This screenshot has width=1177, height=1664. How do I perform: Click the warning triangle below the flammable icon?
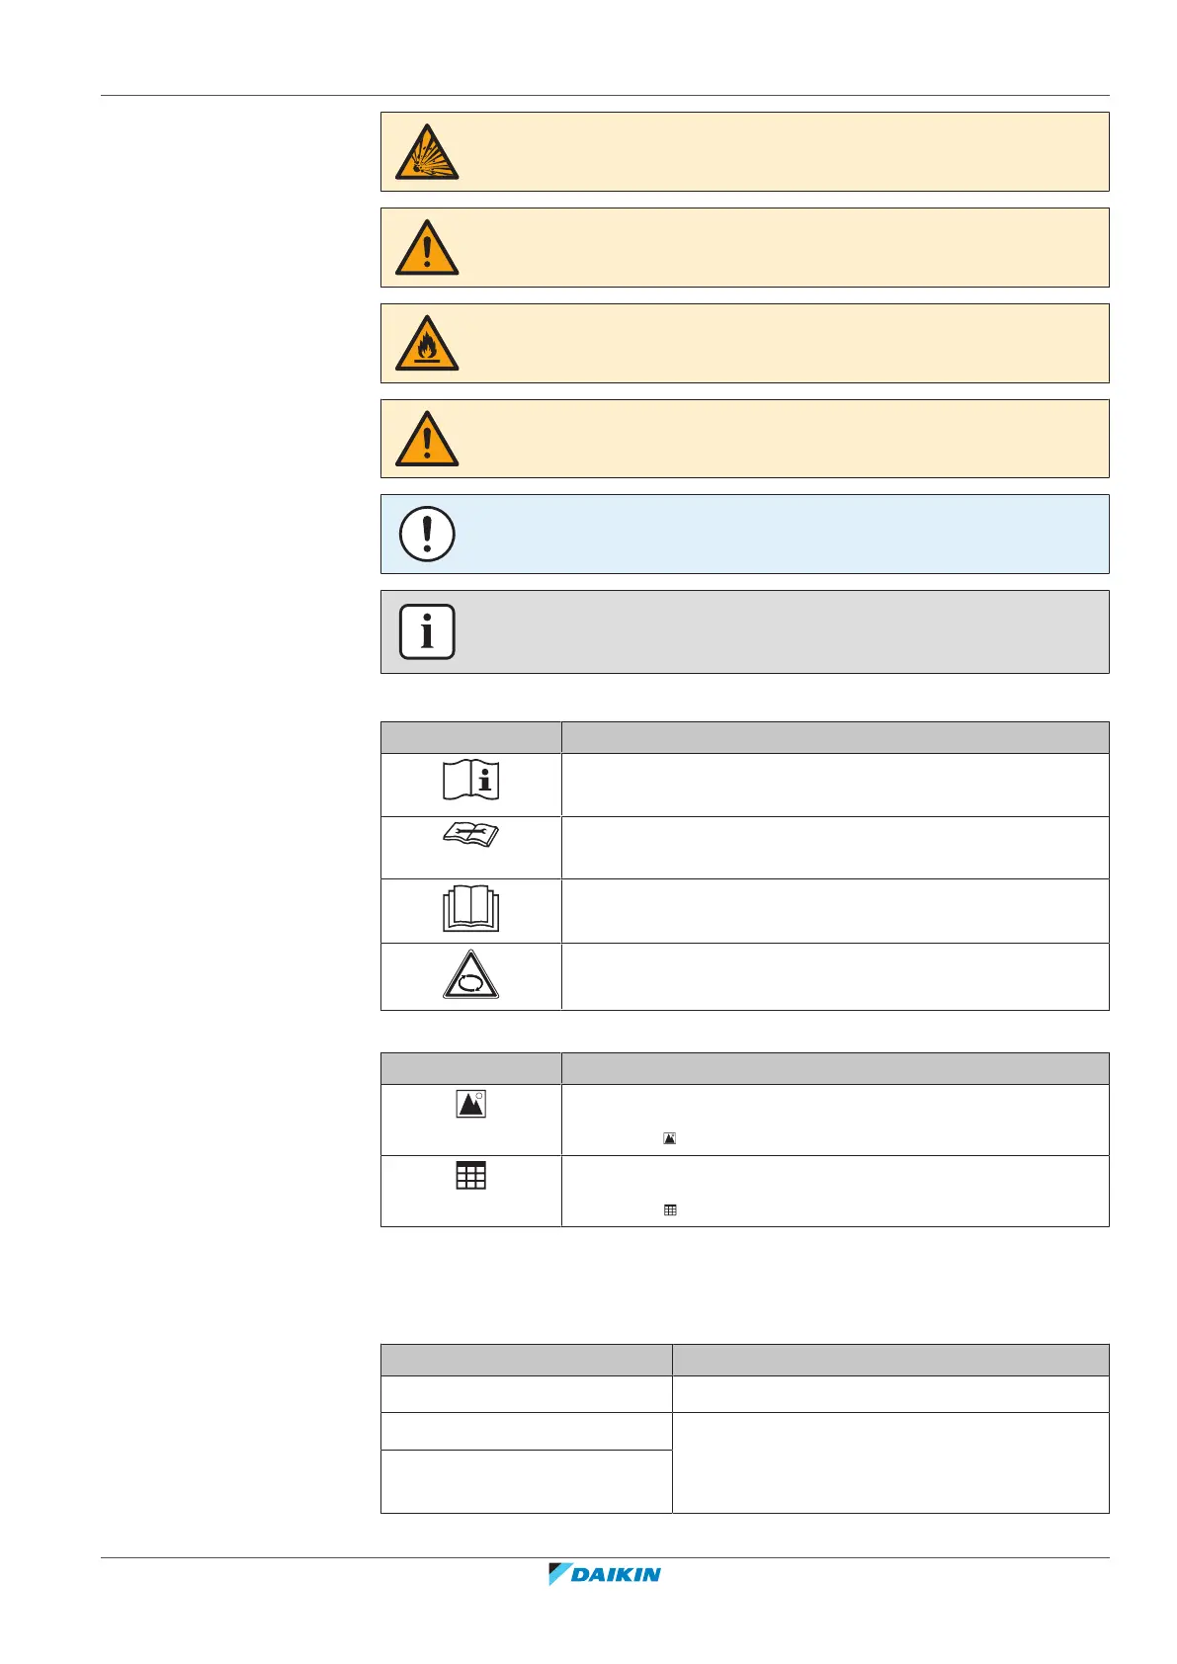427,440
